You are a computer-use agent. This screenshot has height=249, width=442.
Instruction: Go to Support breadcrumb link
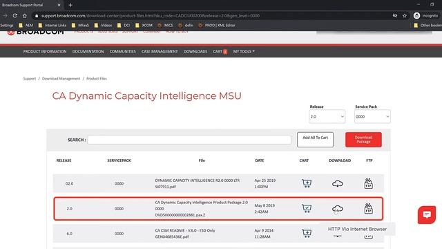[30, 78]
